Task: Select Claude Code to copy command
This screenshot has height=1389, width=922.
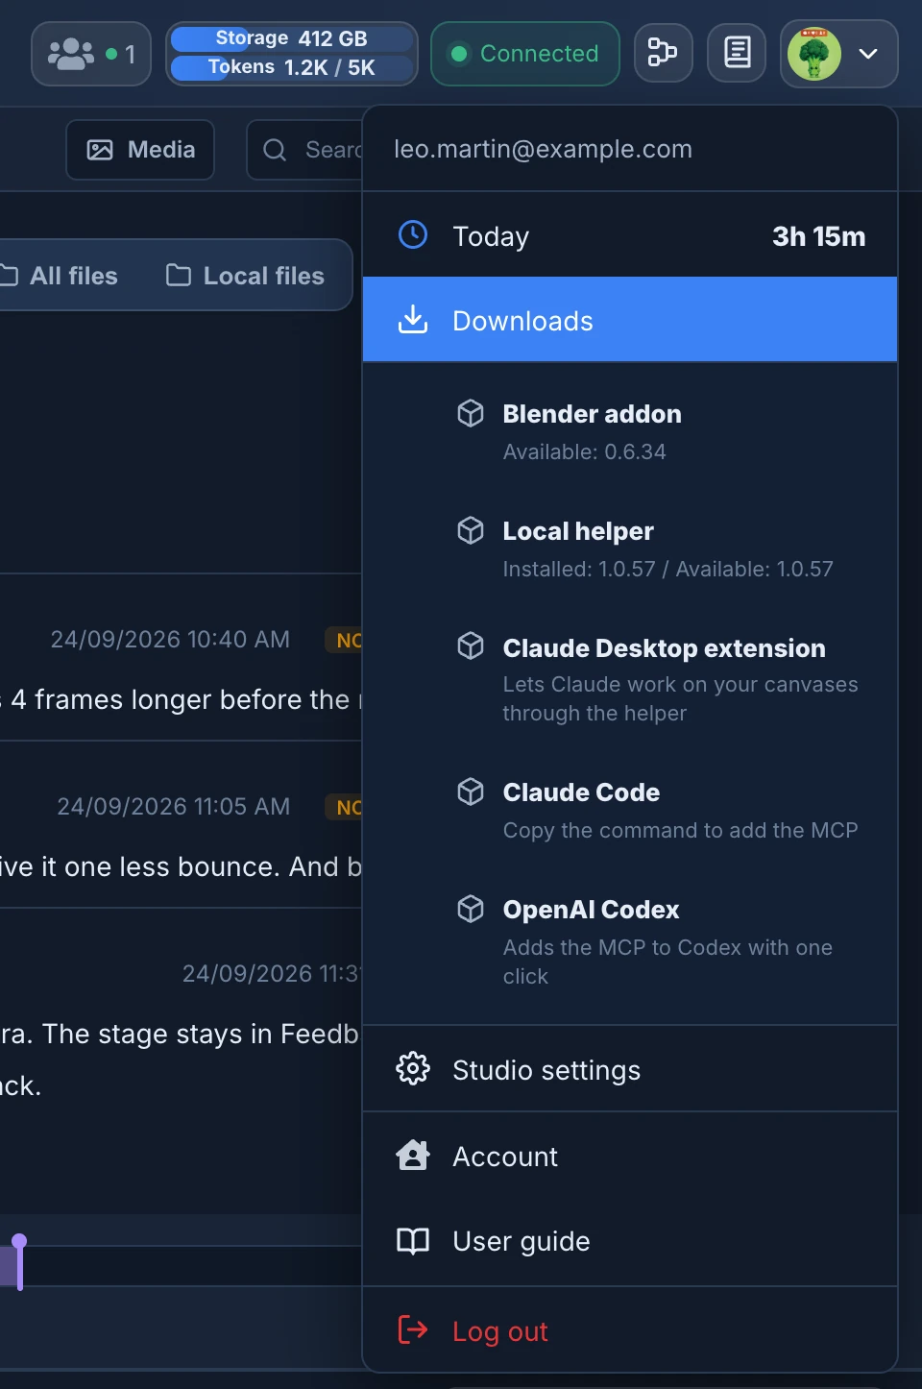Action: click(630, 810)
